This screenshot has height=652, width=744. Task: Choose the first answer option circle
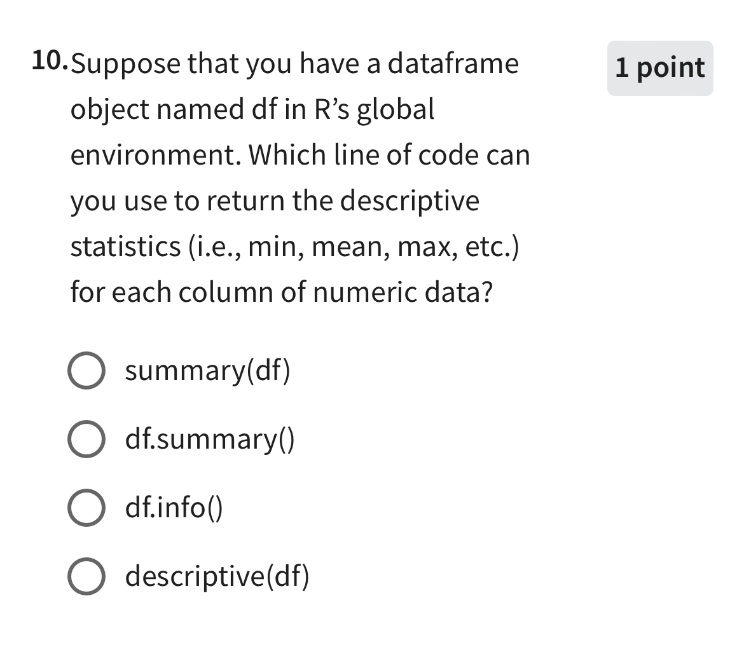[87, 370]
